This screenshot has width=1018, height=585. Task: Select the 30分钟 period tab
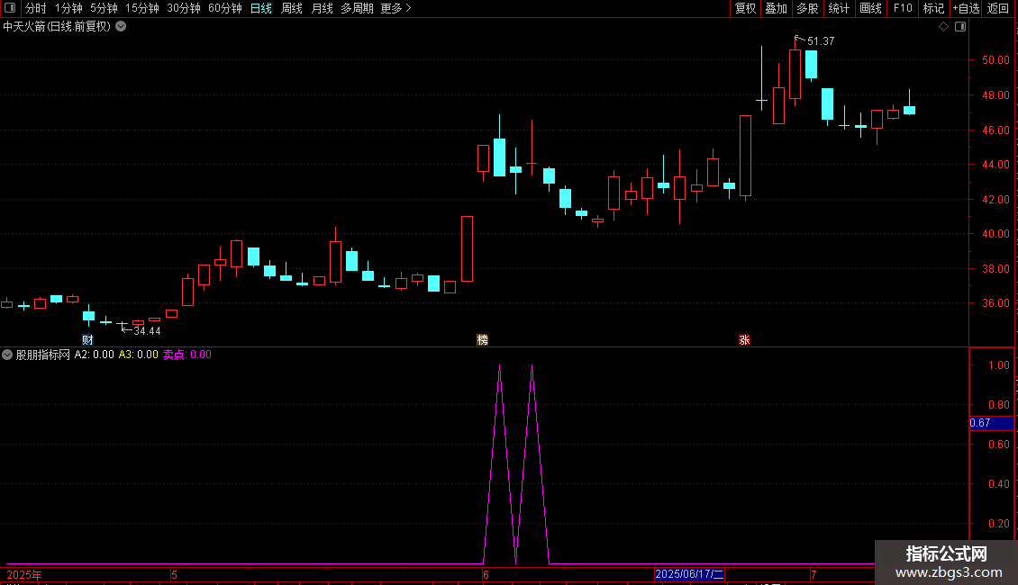(184, 8)
